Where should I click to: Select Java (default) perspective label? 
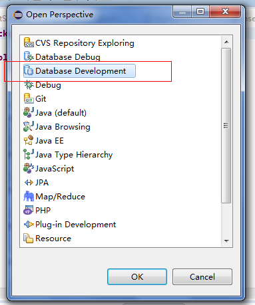[61, 113]
